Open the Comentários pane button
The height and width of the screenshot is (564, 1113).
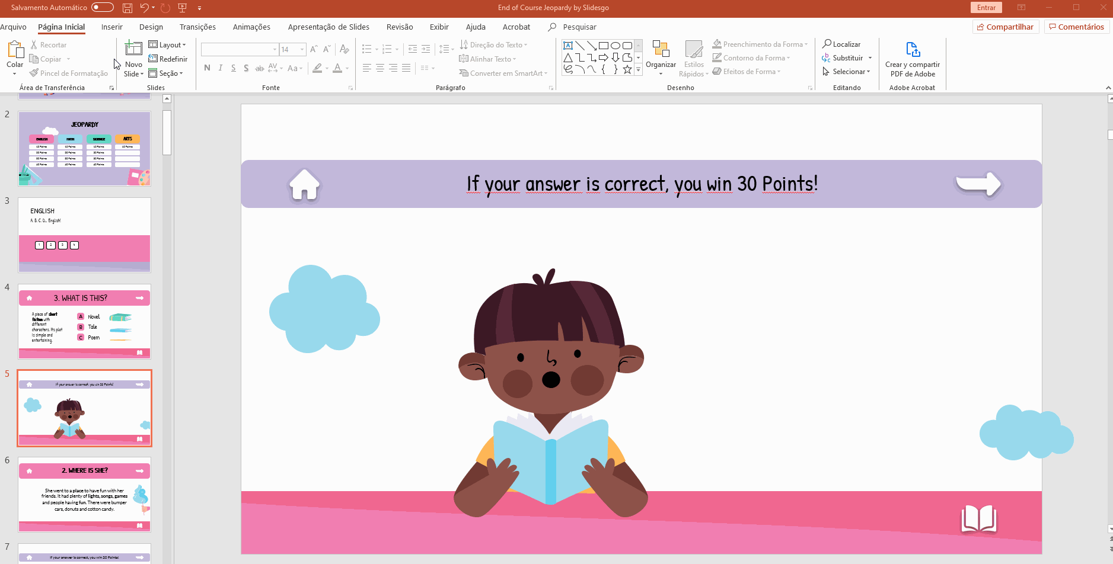pos(1076,27)
